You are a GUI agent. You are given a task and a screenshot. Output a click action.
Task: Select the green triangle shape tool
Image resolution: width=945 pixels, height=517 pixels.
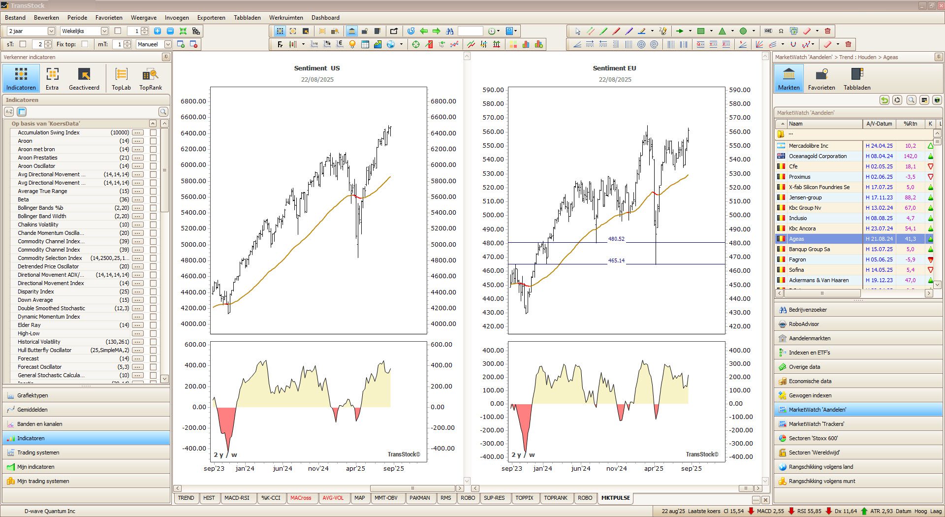[x=722, y=31]
